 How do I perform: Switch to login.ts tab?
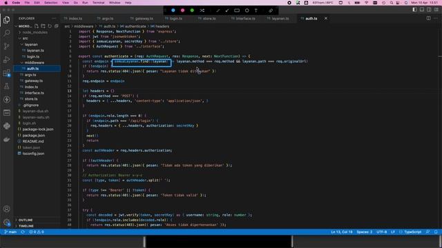175,19
